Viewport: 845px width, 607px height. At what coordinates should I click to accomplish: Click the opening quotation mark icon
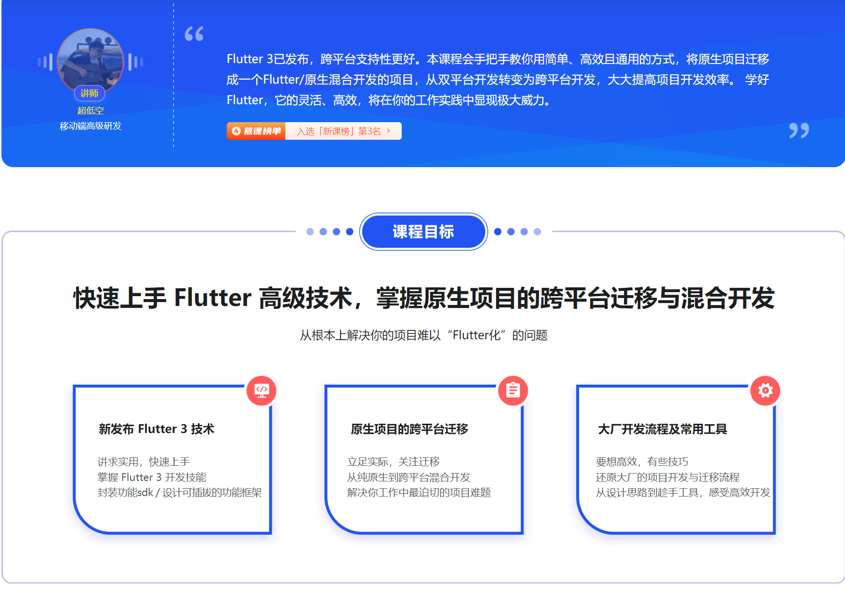pos(194,34)
